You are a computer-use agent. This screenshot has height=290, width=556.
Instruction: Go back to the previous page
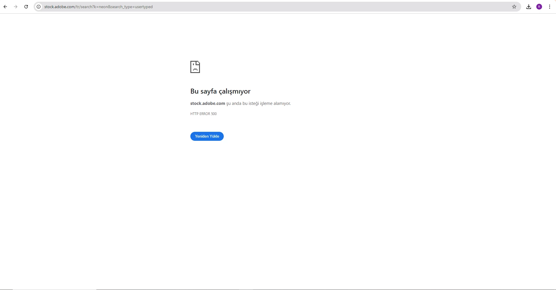5,7
